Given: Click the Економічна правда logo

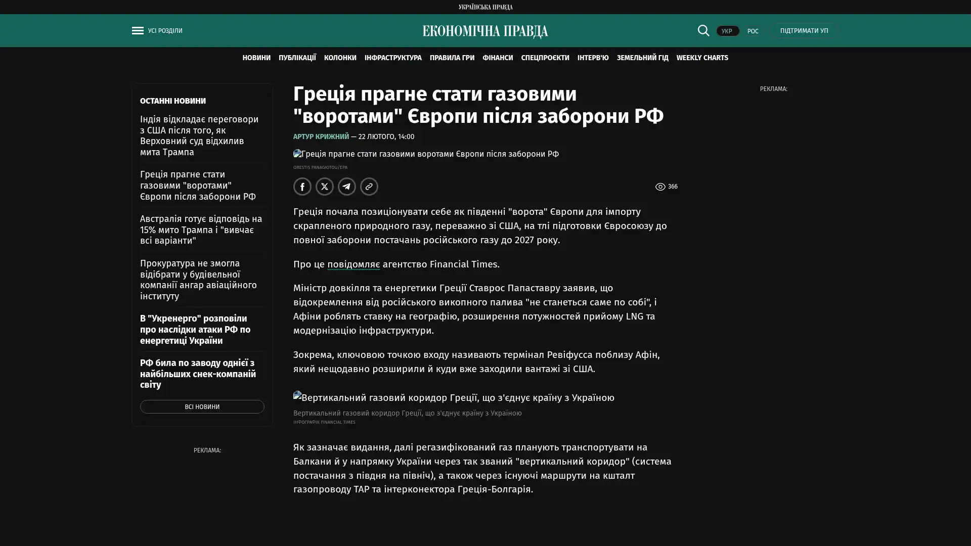Looking at the screenshot, I should pyautogui.click(x=485, y=31).
